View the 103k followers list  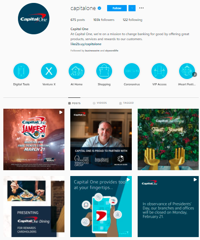coord(104,20)
